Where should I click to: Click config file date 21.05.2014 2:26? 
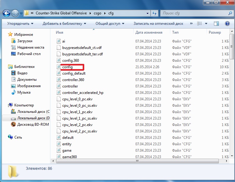tap(147, 67)
